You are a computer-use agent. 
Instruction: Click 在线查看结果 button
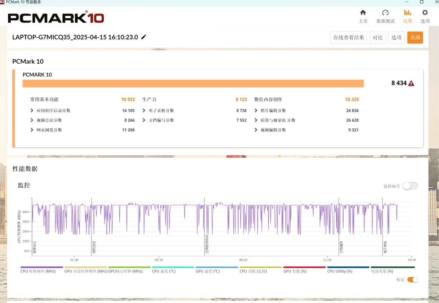point(348,37)
